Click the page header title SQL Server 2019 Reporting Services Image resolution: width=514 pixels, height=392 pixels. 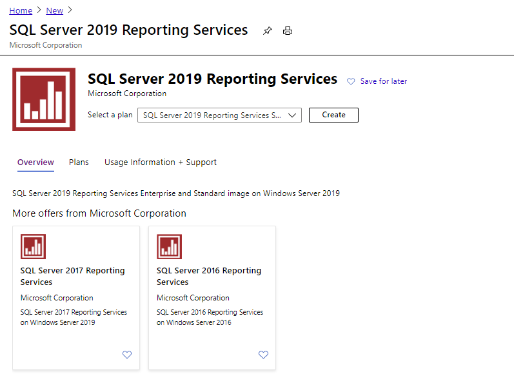[x=128, y=30]
